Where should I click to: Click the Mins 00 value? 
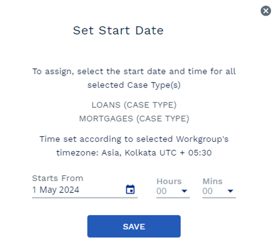pyautogui.click(x=207, y=191)
